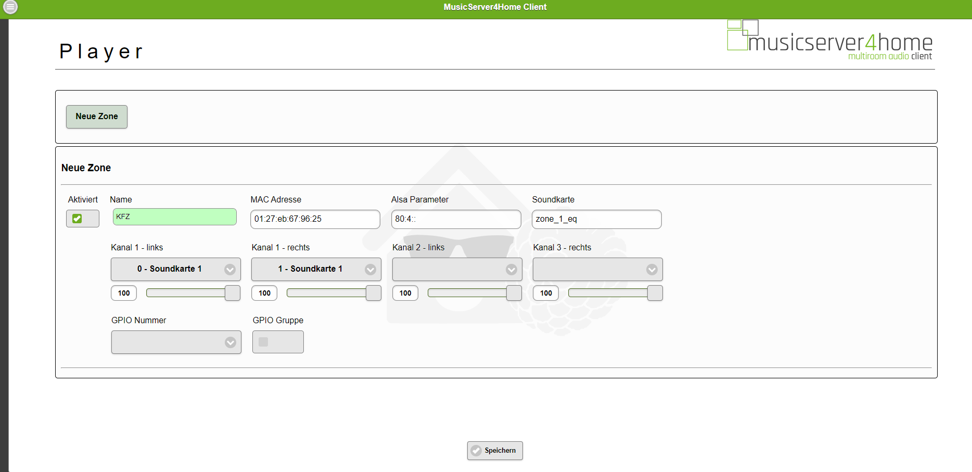Open the Kanal 2 - links dropdown

(x=457, y=269)
